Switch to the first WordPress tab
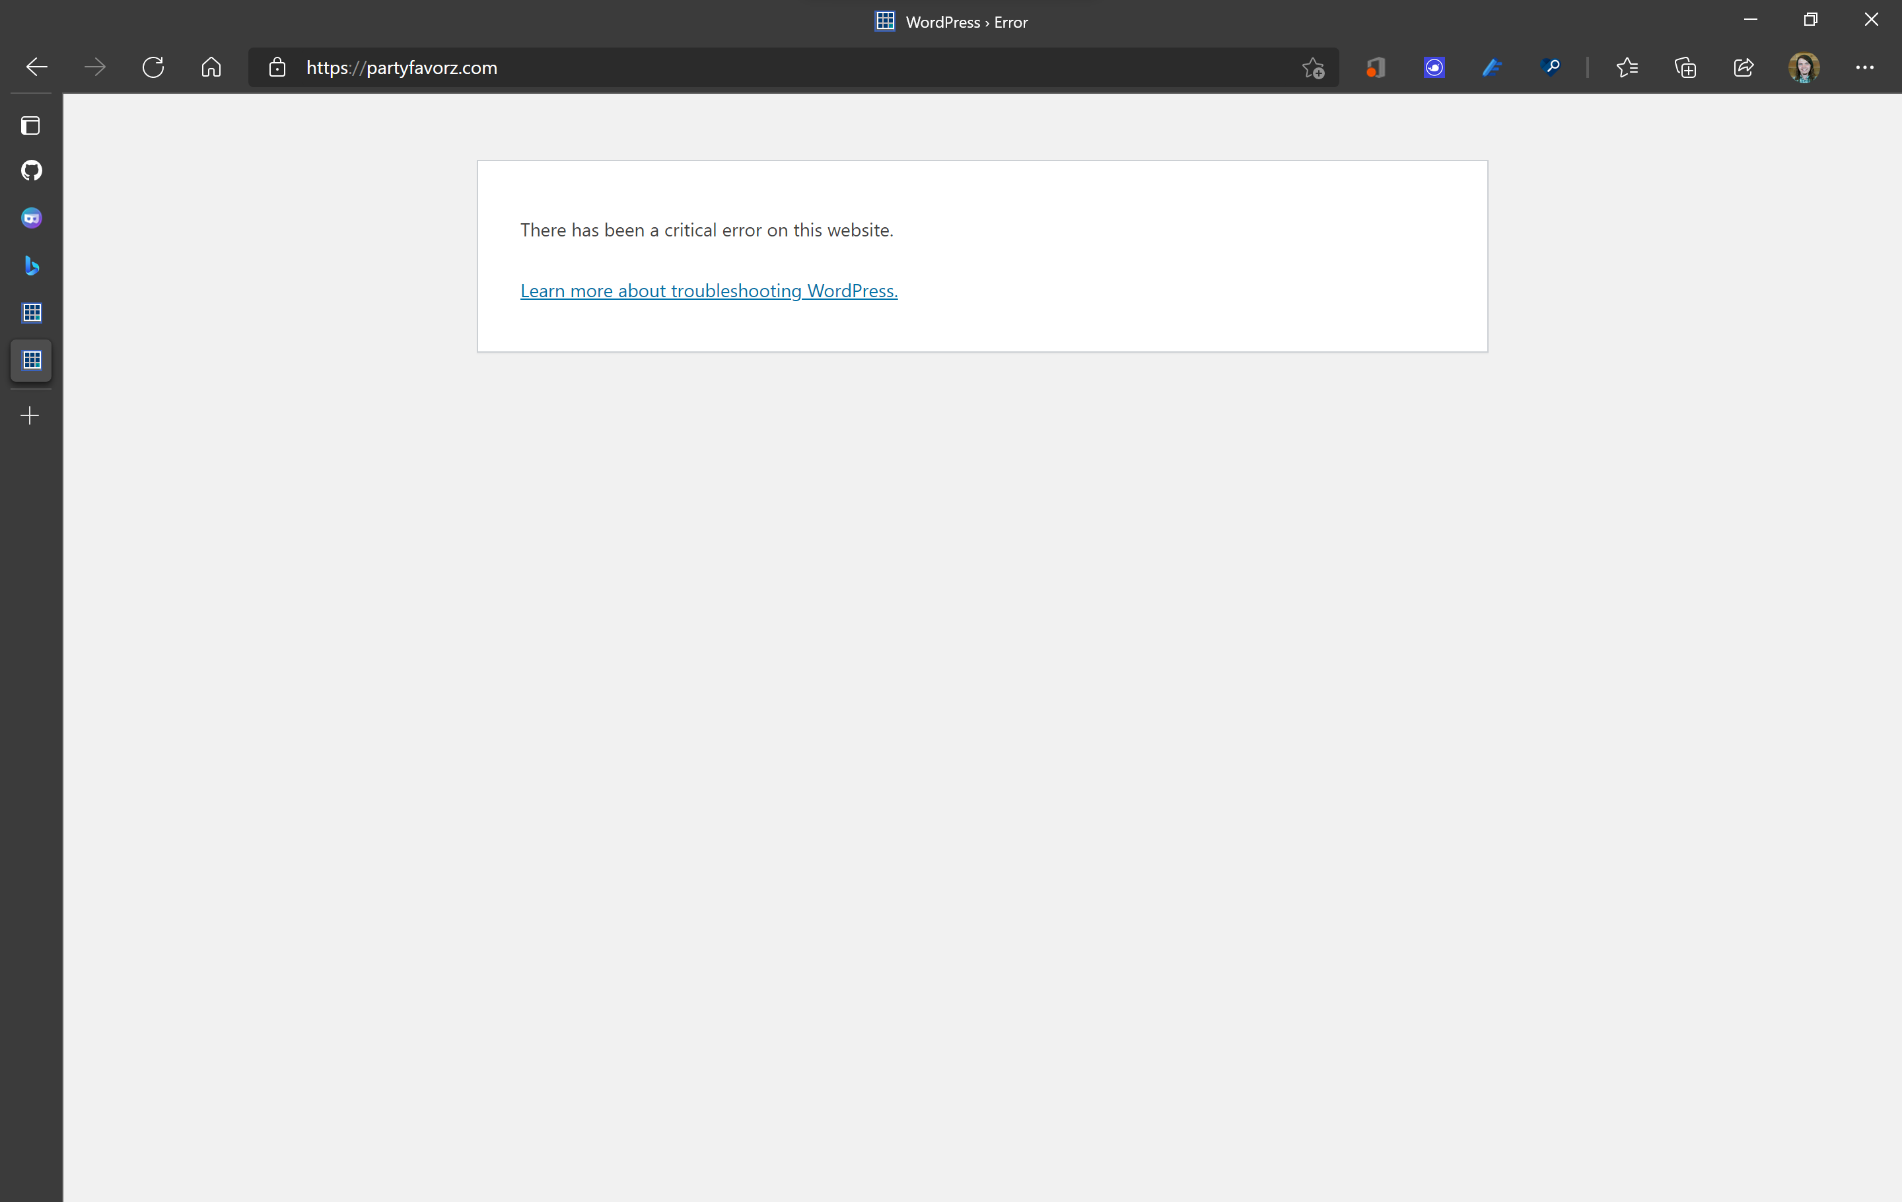Image resolution: width=1902 pixels, height=1202 pixels. tap(30, 312)
